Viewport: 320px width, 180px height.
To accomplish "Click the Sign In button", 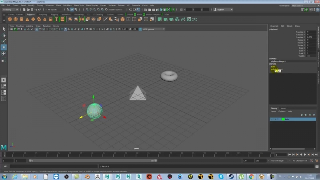I will (x=220, y=10).
